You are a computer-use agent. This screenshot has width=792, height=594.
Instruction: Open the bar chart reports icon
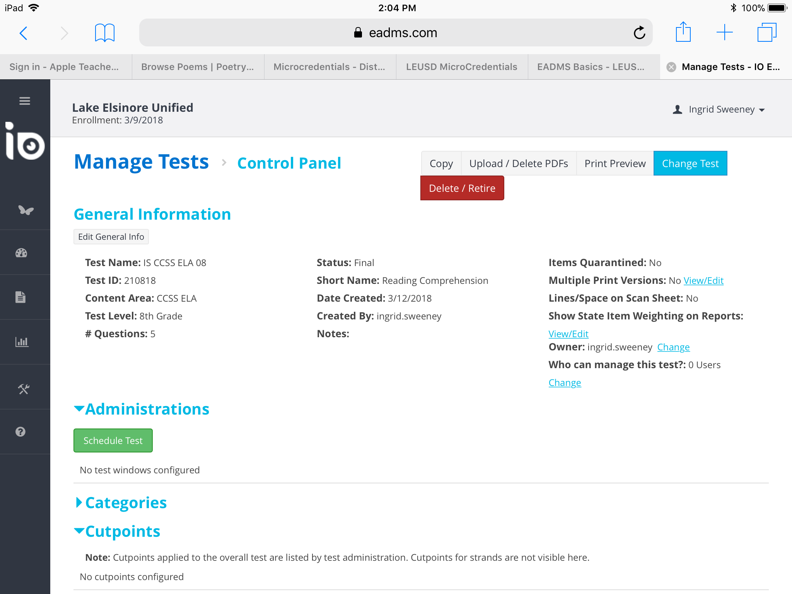click(22, 341)
